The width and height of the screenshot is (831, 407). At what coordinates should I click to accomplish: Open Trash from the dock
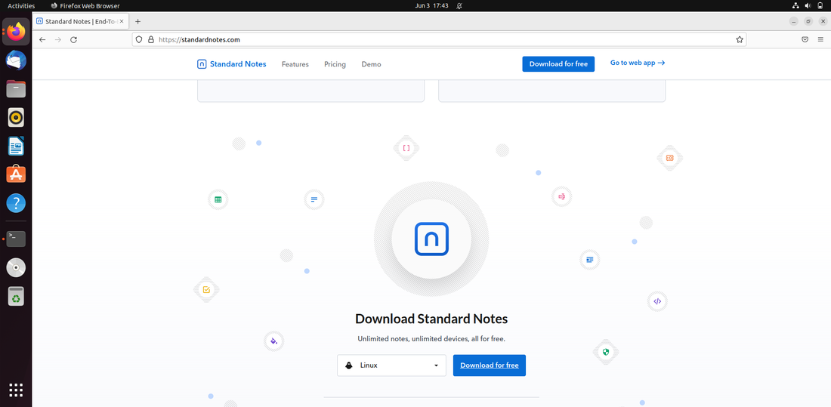16,296
